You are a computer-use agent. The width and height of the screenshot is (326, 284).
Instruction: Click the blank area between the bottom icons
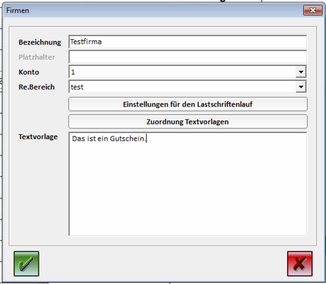[x=163, y=263]
